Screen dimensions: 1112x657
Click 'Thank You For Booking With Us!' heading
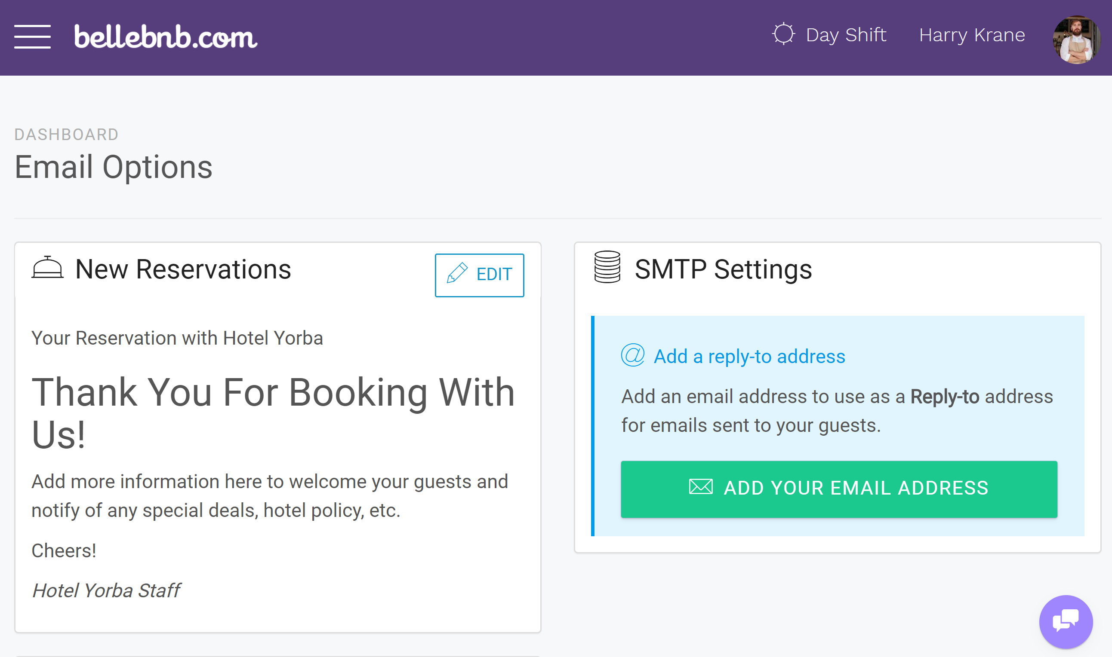273,413
